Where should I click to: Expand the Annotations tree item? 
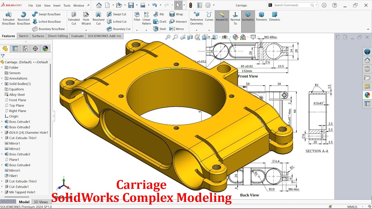(x=2, y=78)
